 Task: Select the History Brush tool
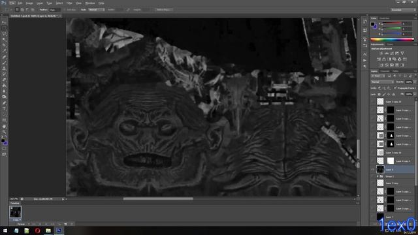pos(4,74)
